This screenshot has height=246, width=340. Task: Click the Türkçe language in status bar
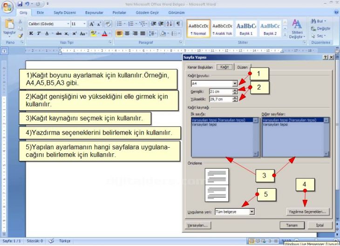[65, 241]
